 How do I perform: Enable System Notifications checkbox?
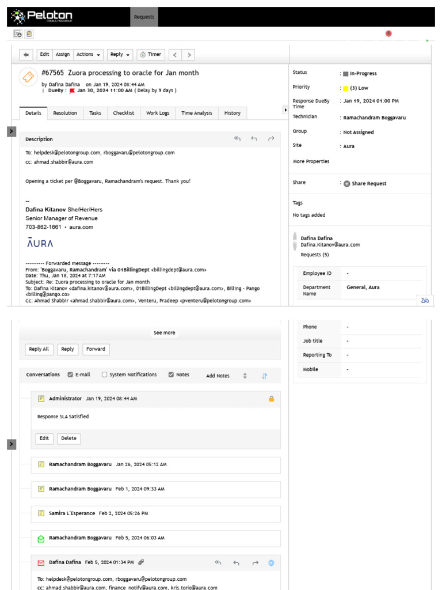coord(104,375)
